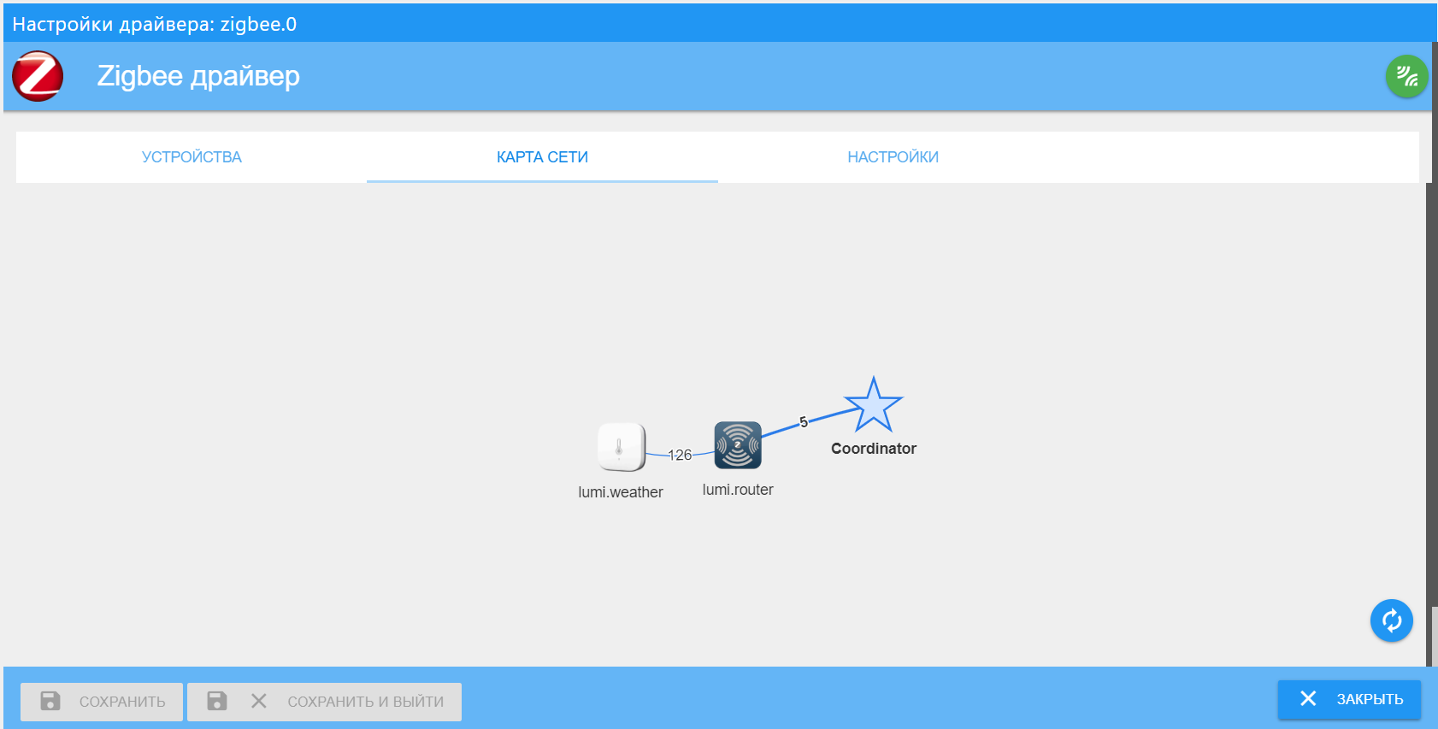Click link quality value 126
This screenshot has width=1438, height=729.
[680, 455]
